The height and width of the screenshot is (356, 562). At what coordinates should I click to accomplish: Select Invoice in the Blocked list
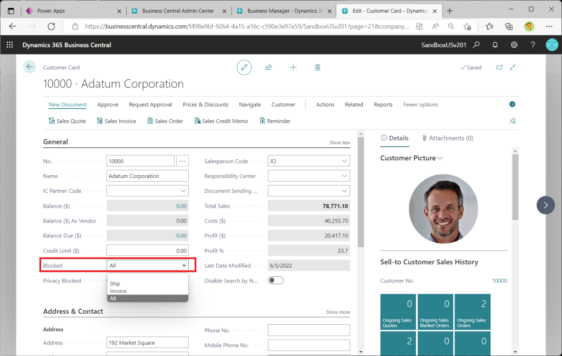click(x=147, y=291)
